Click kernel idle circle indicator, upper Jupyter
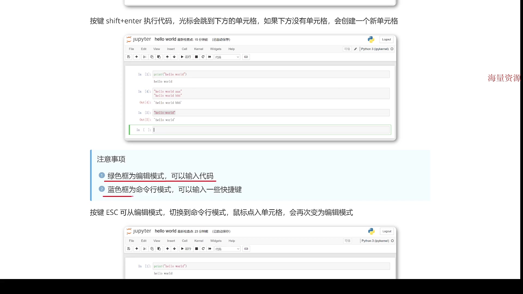This screenshot has width=523, height=294. tap(392, 49)
